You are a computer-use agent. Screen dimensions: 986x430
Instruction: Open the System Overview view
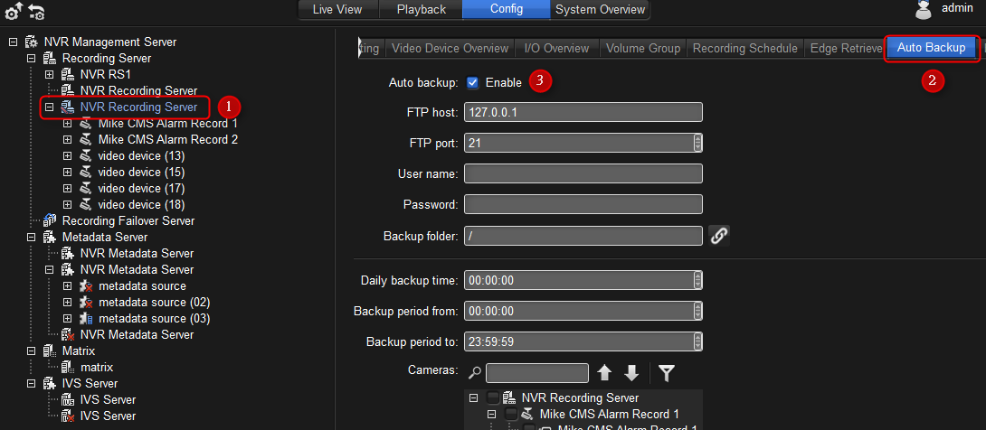[601, 10]
